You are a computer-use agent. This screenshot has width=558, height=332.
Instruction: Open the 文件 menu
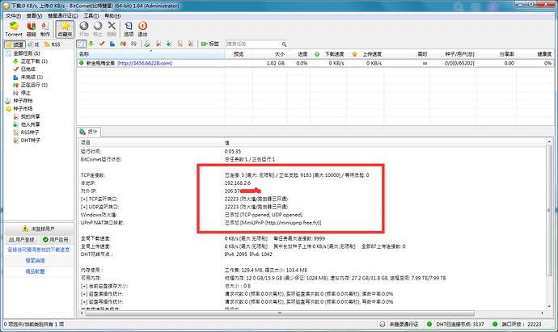point(13,15)
